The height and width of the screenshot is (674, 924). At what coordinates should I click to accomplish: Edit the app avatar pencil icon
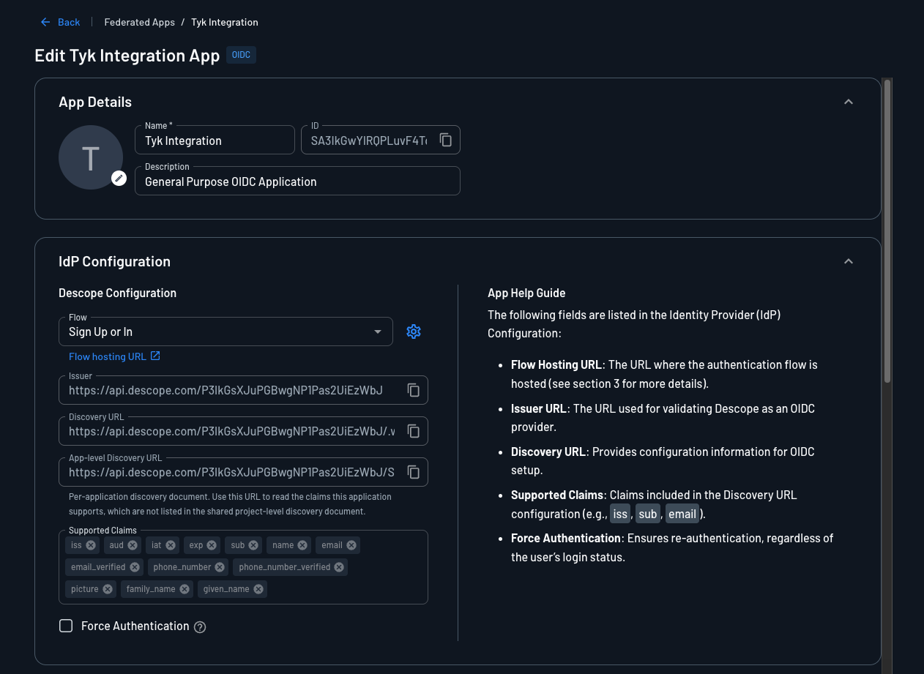click(119, 178)
